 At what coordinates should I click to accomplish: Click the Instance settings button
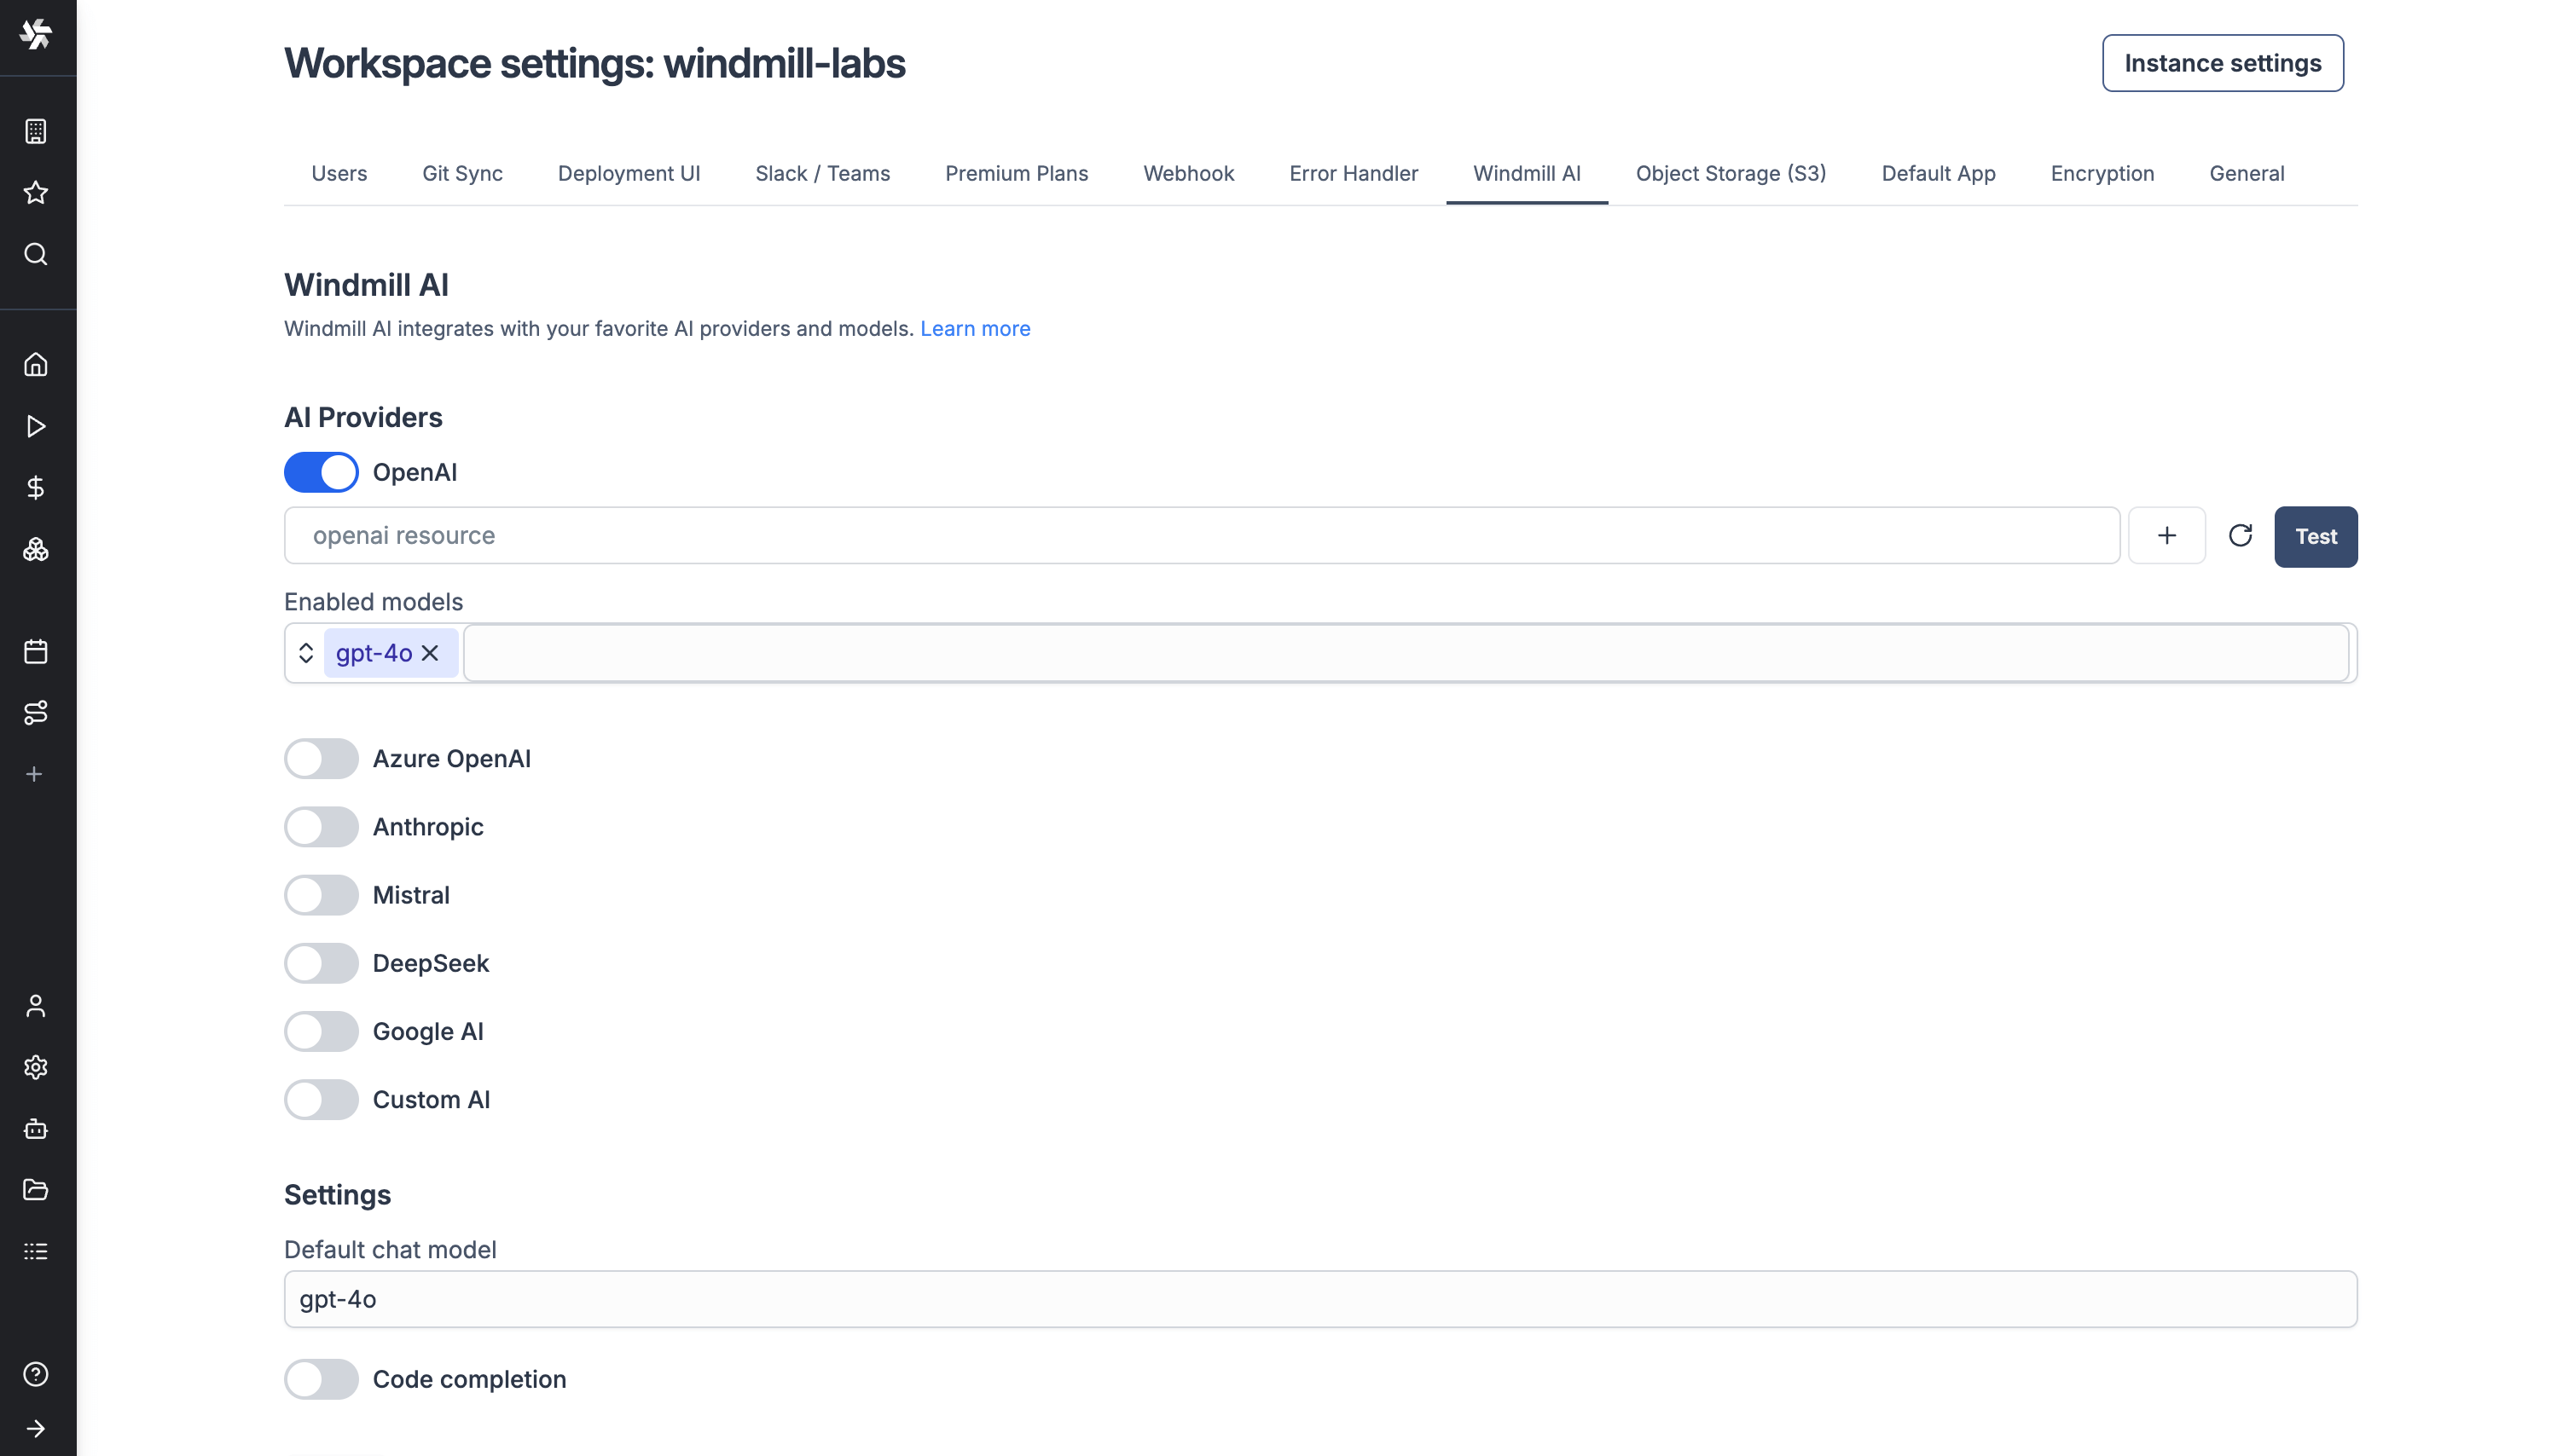[2222, 63]
